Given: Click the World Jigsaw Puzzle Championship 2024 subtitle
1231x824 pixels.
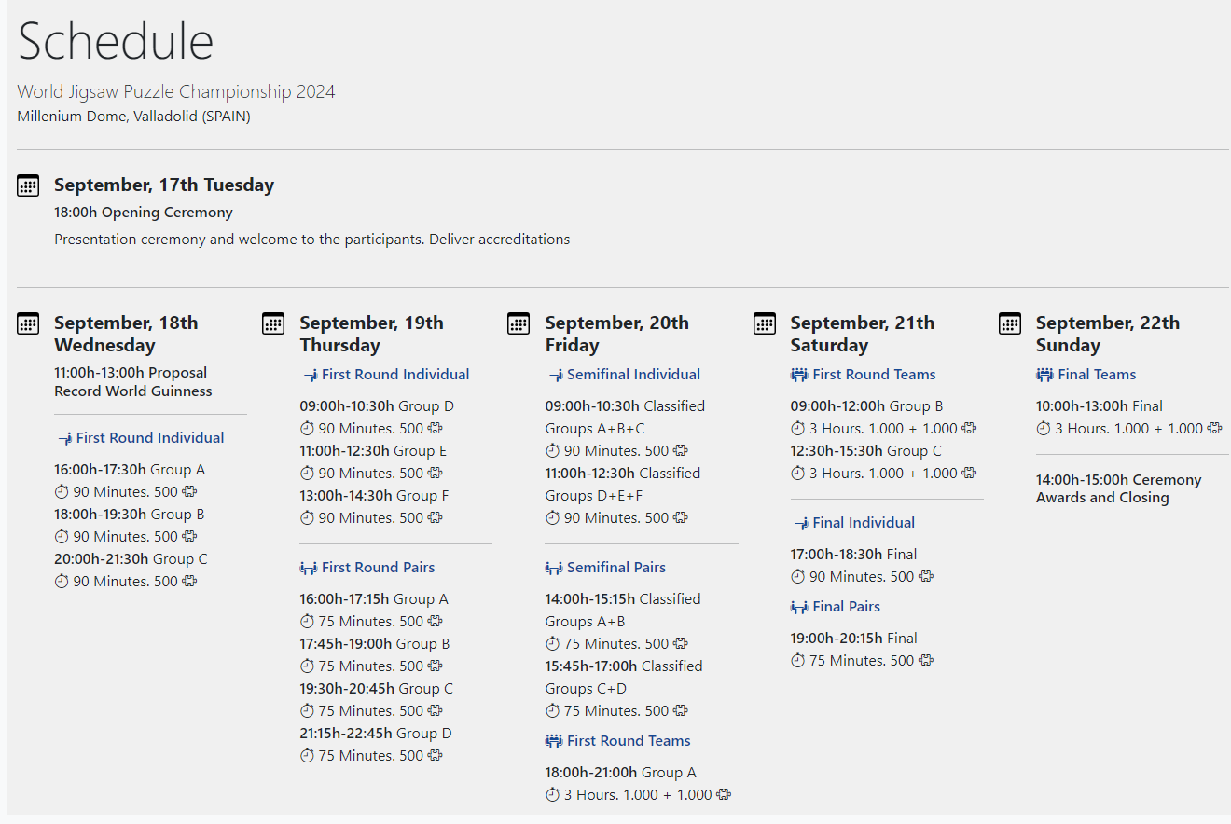Looking at the screenshot, I should tap(176, 91).
